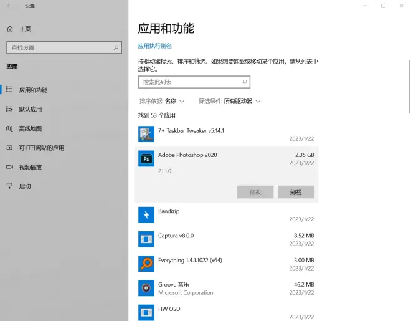Select 可打开网站的应用 in sidebar
Viewport: 411px width, 321px height.
pyautogui.click(x=64, y=148)
